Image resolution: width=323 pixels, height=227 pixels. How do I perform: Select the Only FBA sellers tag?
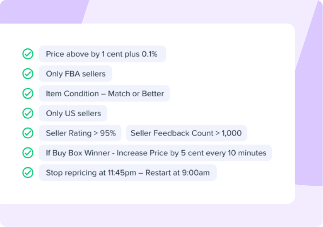click(76, 74)
